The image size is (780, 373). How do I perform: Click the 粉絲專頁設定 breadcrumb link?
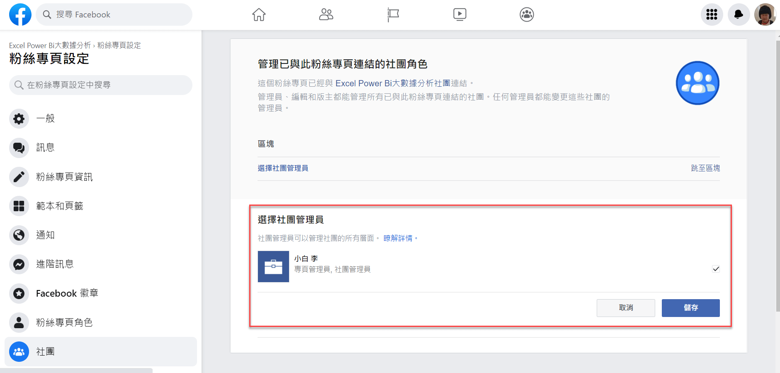pos(119,45)
